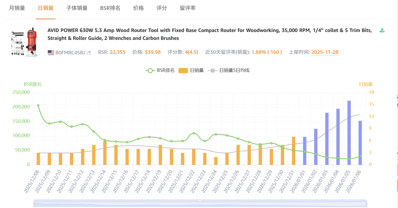The image size is (398, 208).
Task: Click the green download chart icon
Action: point(382,30)
